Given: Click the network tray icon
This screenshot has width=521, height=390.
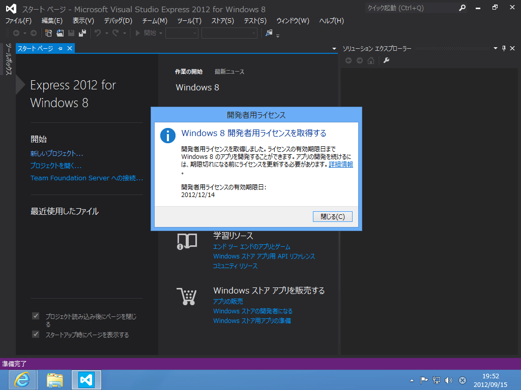Looking at the screenshot, I should pyautogui.click(x=436, y=380).
